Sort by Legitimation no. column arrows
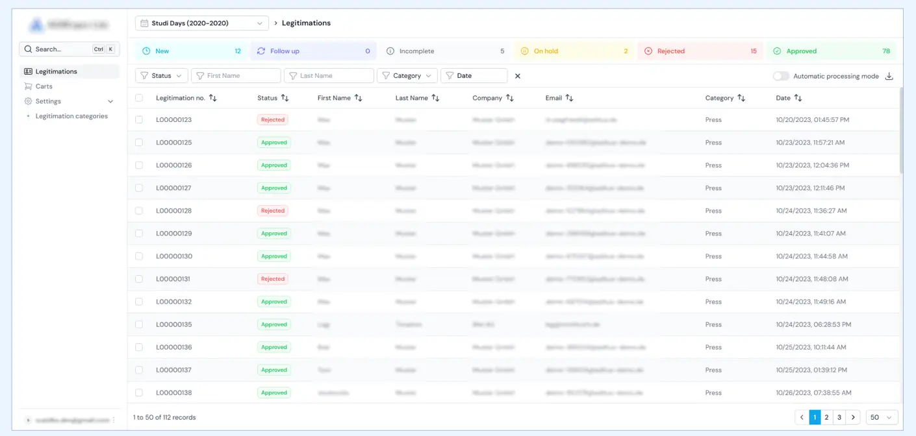The image size is (916, 436). [213, 98]
